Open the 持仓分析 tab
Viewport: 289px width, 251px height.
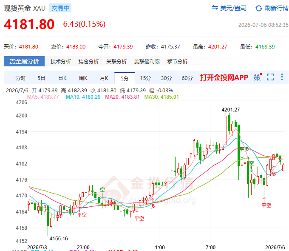(x=88, y=61)
